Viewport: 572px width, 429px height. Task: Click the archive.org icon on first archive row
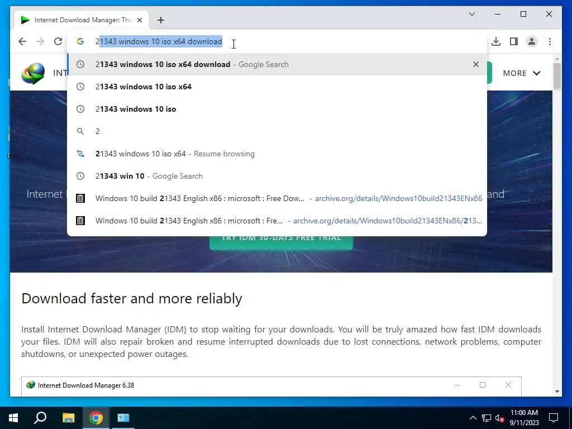(x=80, y=198)
